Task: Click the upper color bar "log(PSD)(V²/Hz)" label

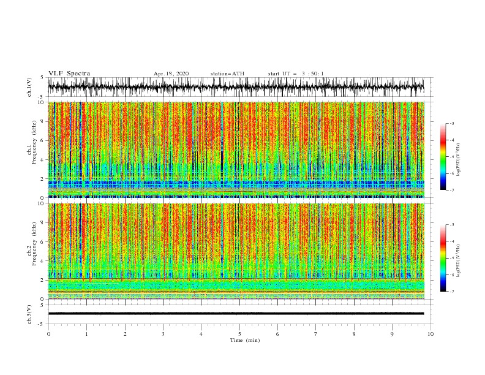Action: 459,160
